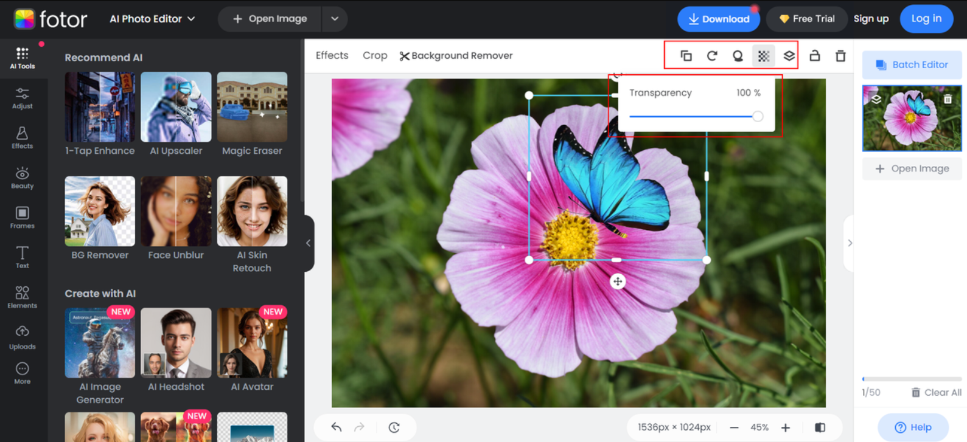Expand the right side panel arrow
967x442 pixels.
(x=850, y=243)
